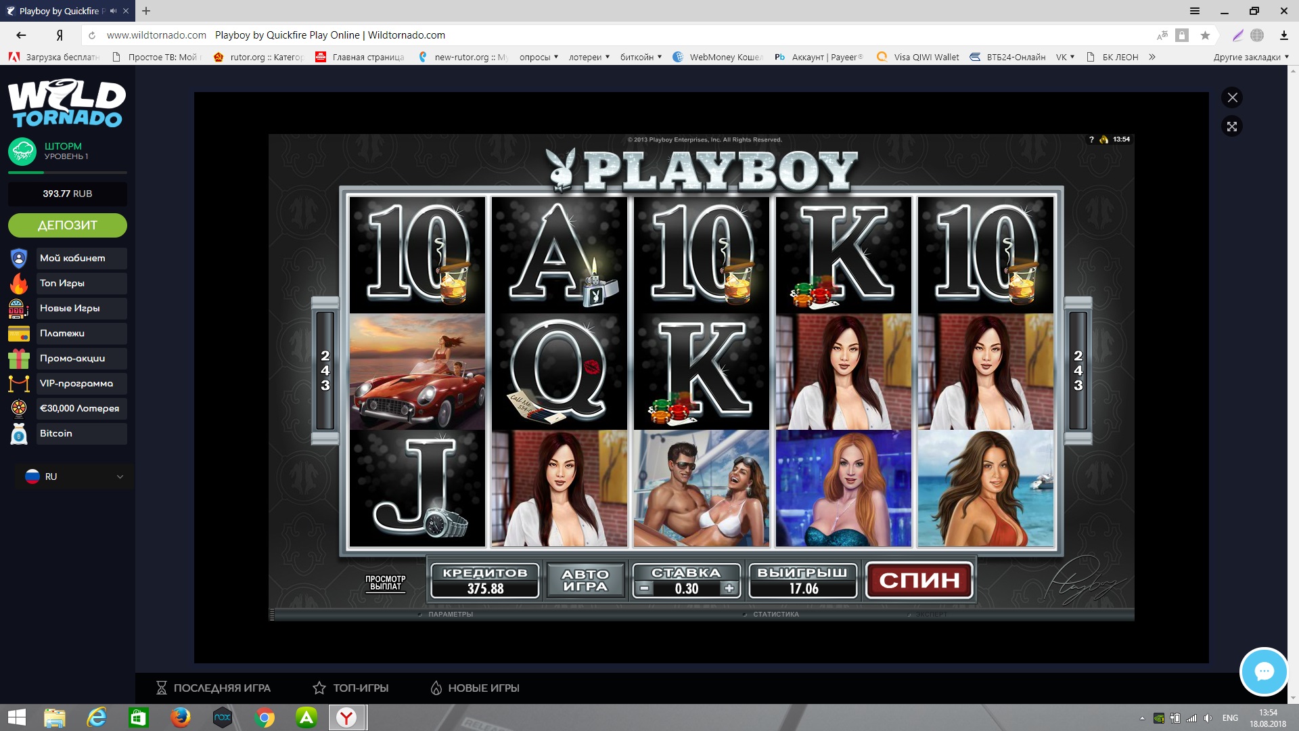Open ПРОСМОТР ВЫПЛАТ paytable link
This screenshot has width=1299, height=731.
pos(385,583)
